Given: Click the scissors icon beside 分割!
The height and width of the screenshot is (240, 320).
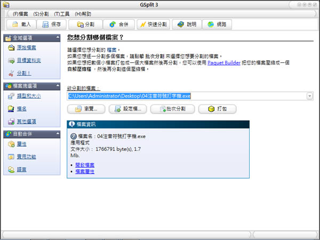Looking at the screenshot, I should [x=11, y=73].
